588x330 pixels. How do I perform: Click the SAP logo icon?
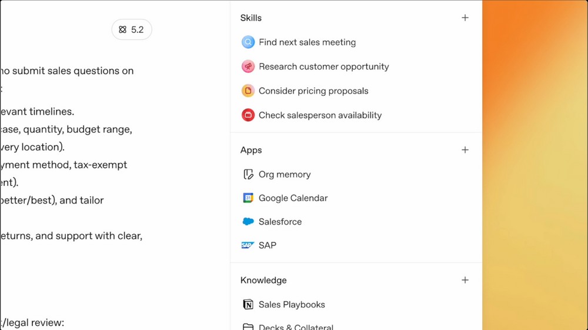pyautogui.click(x=248, y=245)
